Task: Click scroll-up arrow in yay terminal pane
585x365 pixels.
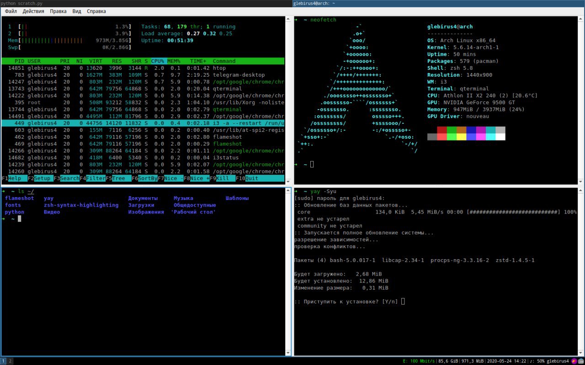Action: (x=581, y=191)
